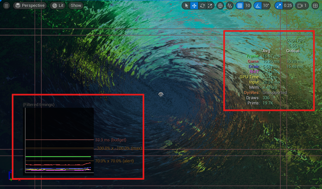
Task: Open the Perspective view type menu
Action: (30, 6)
